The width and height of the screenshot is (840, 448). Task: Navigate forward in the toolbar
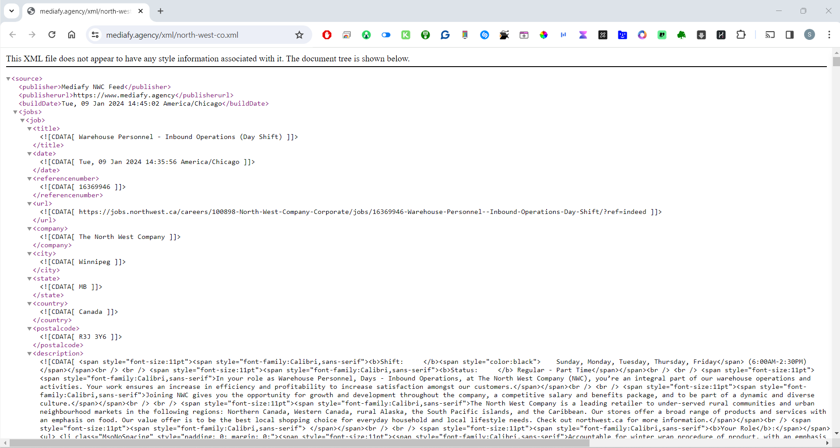click(x=32, y=35)
